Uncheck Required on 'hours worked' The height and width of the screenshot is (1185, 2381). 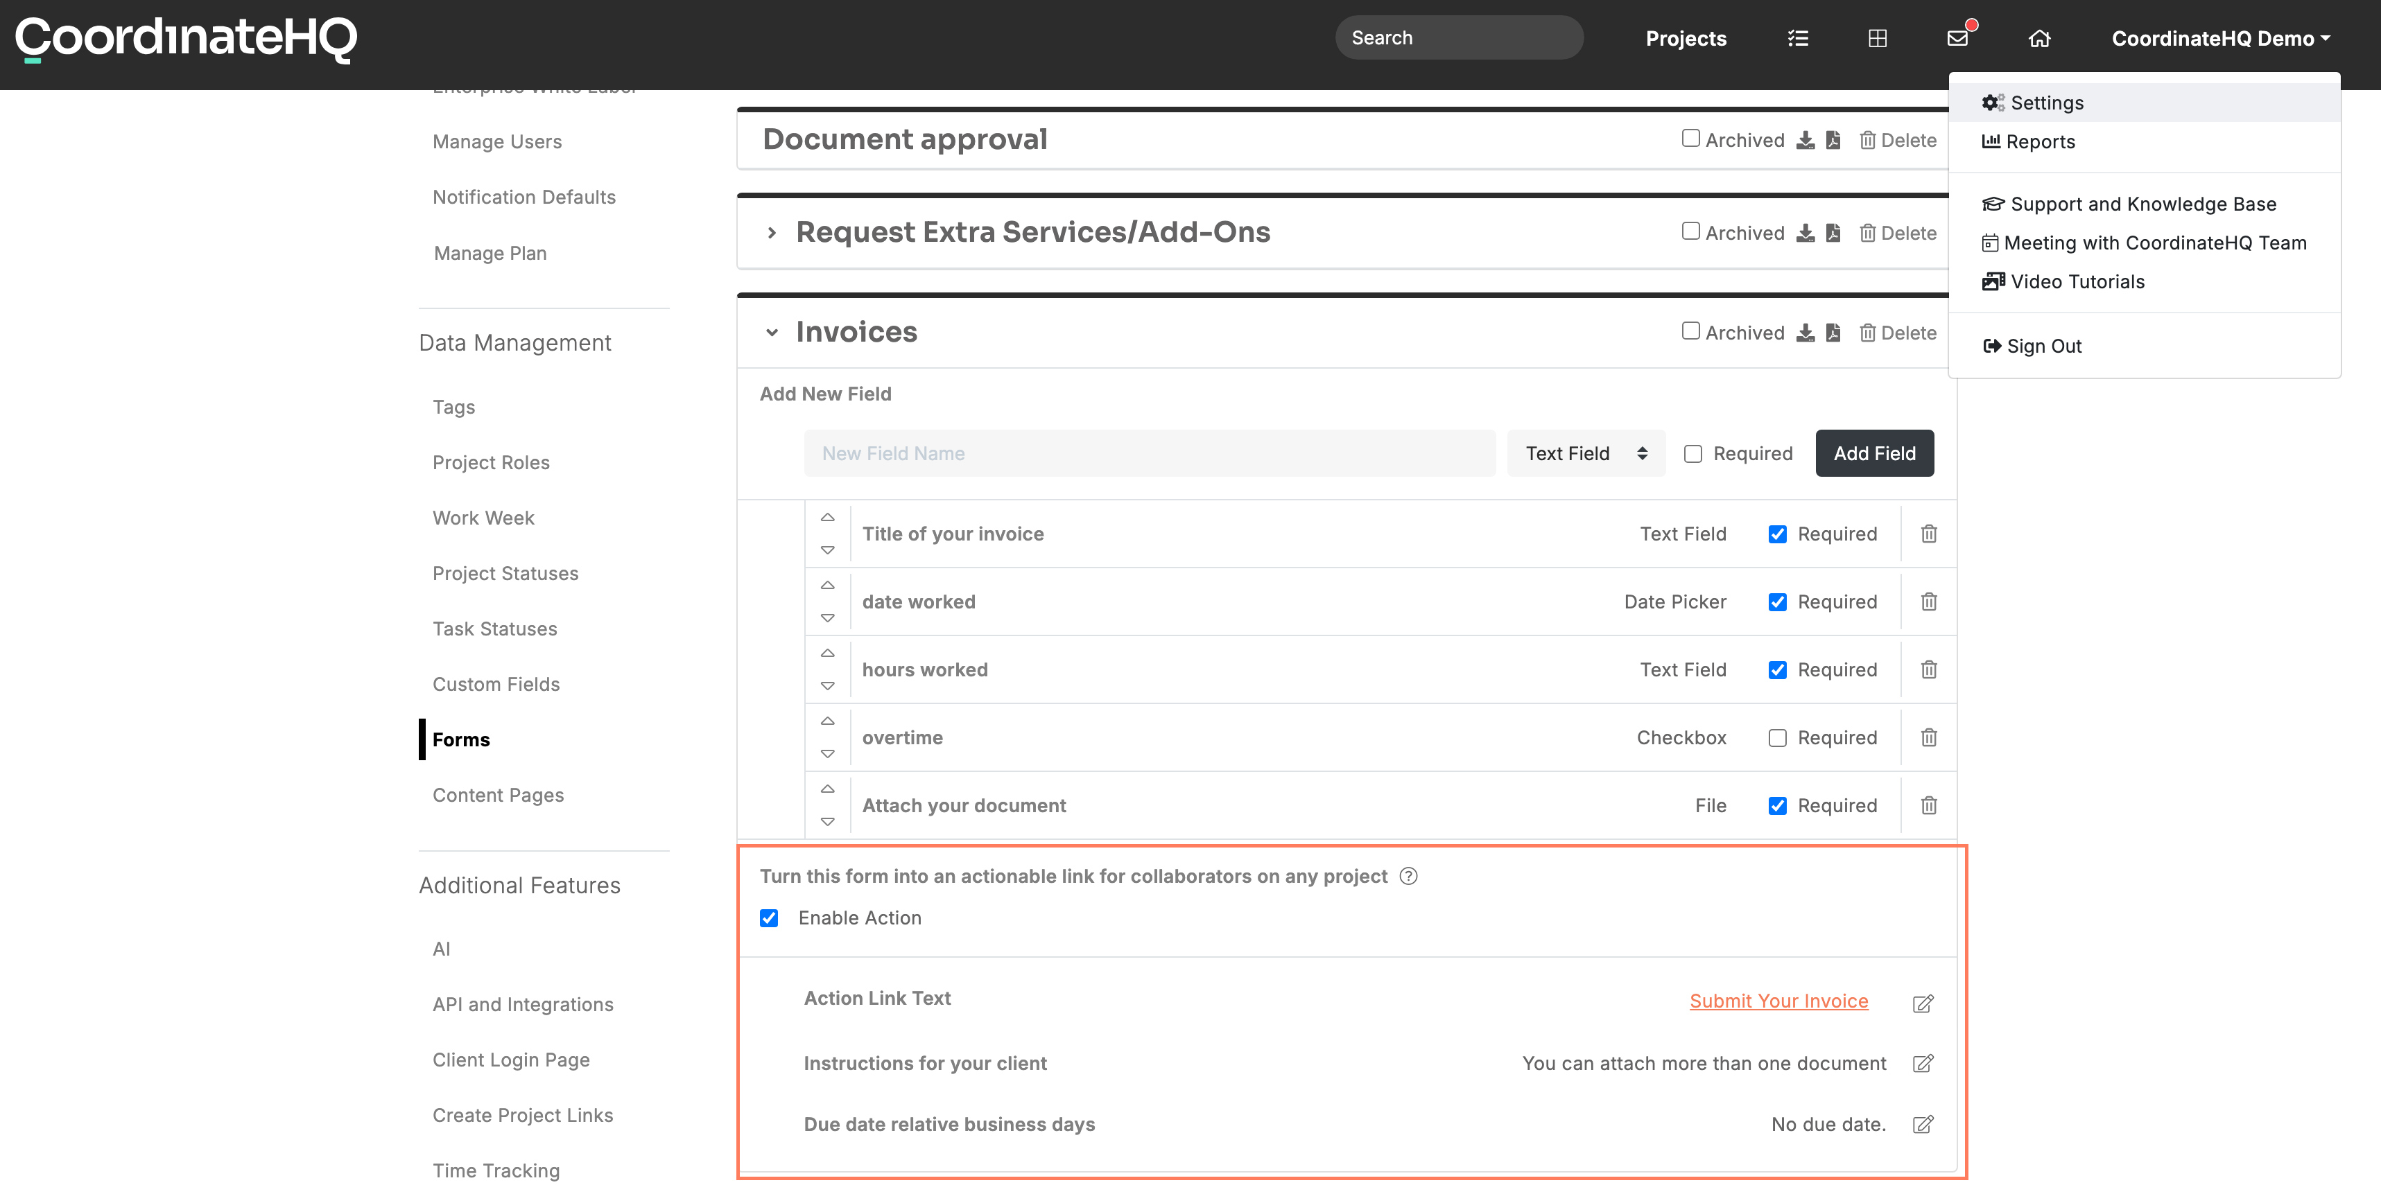pyautogui.click(x=1776, y=669)
